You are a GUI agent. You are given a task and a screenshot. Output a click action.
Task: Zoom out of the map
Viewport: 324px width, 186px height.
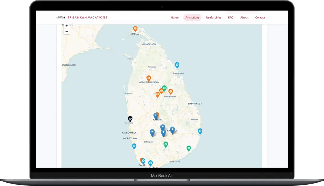(67, 31)
